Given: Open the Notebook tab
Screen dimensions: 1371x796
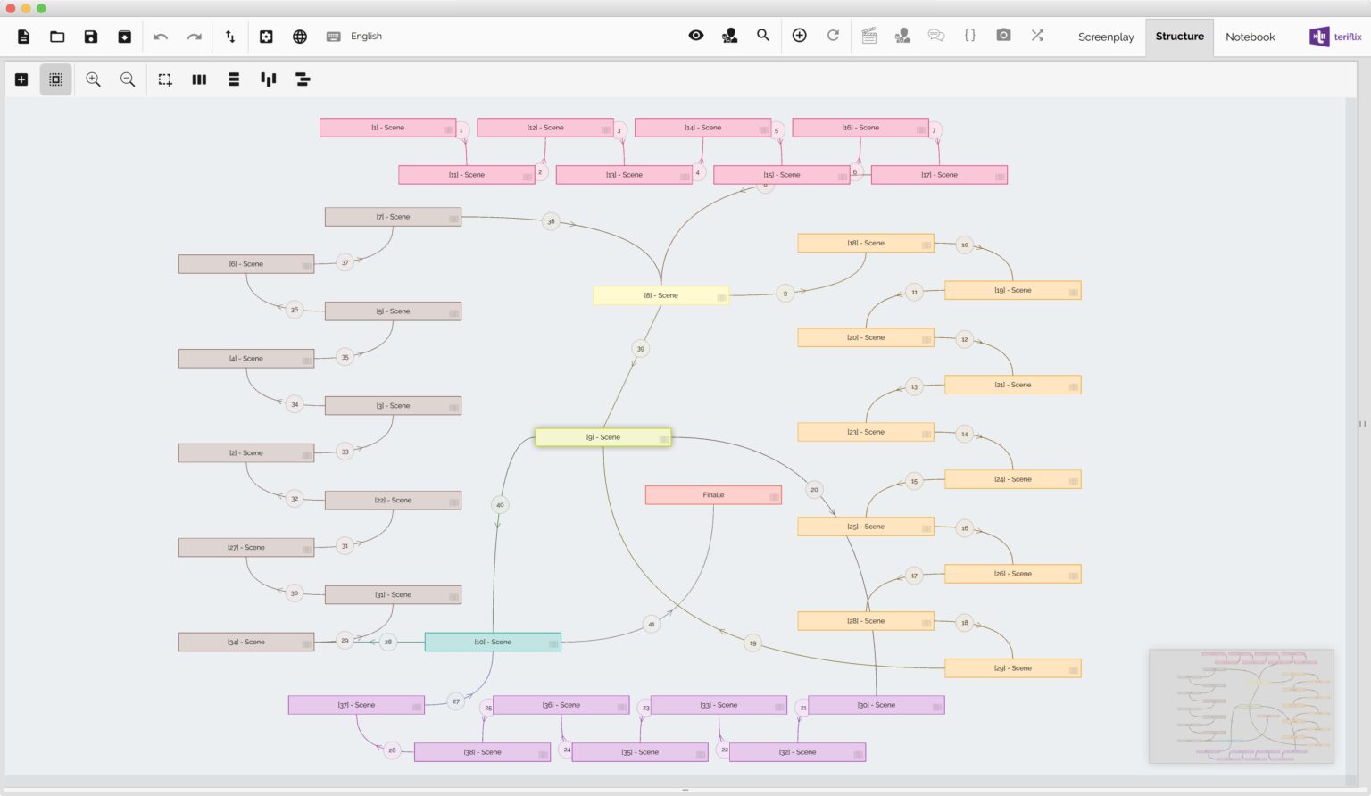Looking at the screenshot, I should point(1250,37).
